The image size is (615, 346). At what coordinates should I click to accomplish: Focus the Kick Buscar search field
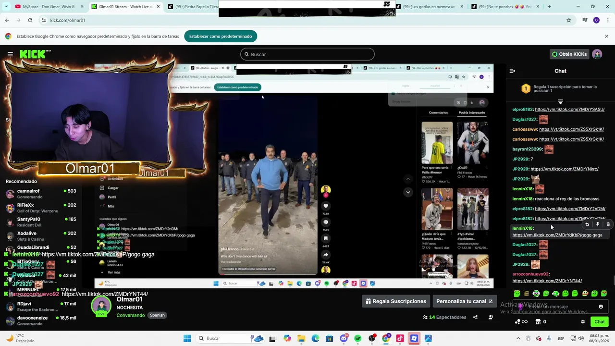[x=307, y=54]
